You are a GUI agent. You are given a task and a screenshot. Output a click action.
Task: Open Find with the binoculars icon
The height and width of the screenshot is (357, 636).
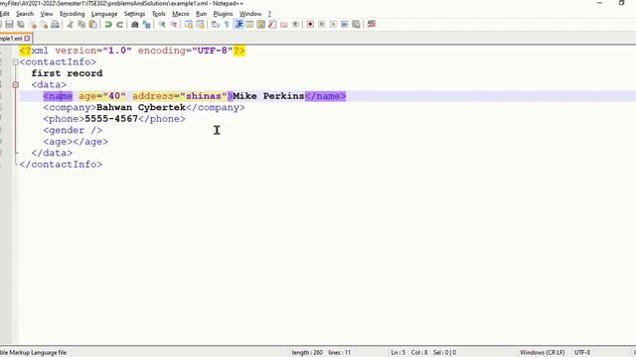pyautogui.click(x=135, y=24)
